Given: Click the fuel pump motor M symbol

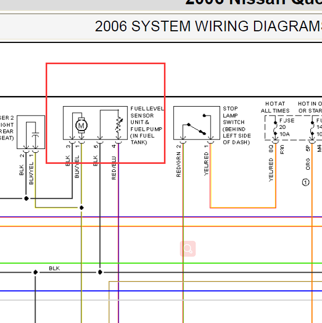Looking at the screenshot, I should pyautogui.click(x=81, y=125).
